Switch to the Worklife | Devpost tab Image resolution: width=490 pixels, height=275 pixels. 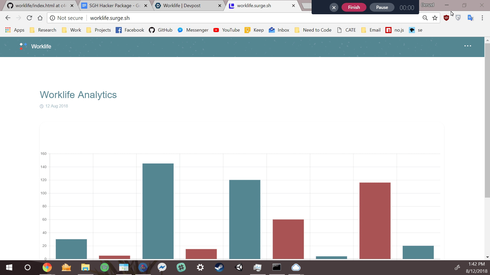pos(182,6)
